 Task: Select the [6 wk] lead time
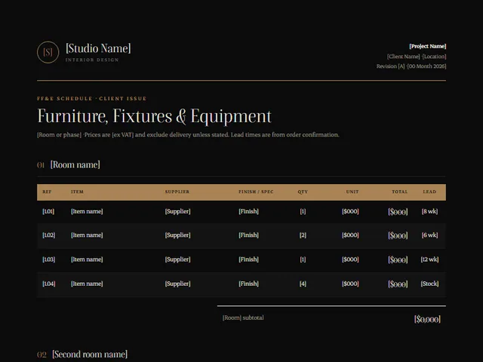(x=429, y=235)
